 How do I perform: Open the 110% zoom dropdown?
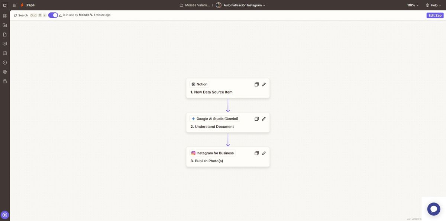[413, 5]
